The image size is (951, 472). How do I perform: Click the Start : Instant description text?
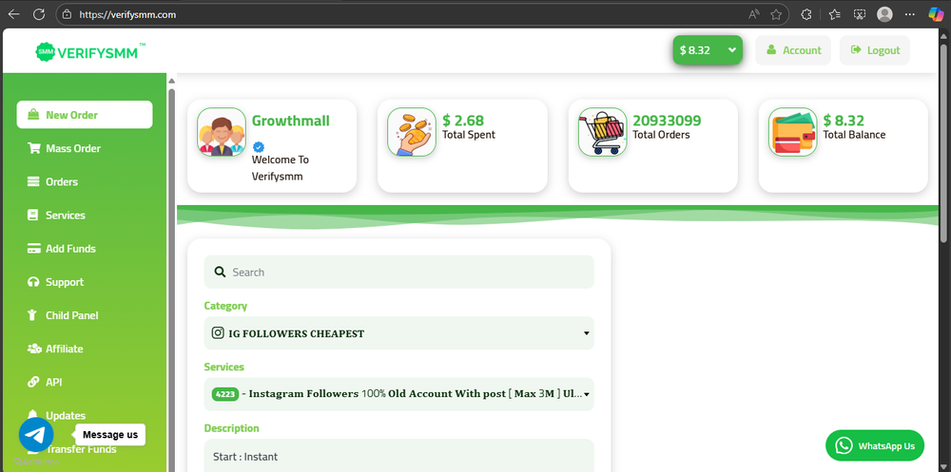tap(245, 456)
